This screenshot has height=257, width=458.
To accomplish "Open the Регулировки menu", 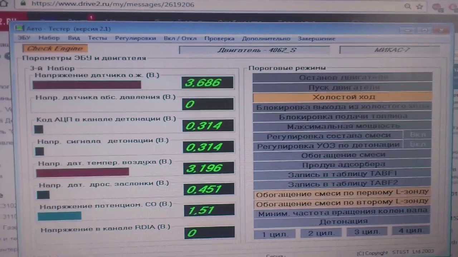I will tap(135, 38).
